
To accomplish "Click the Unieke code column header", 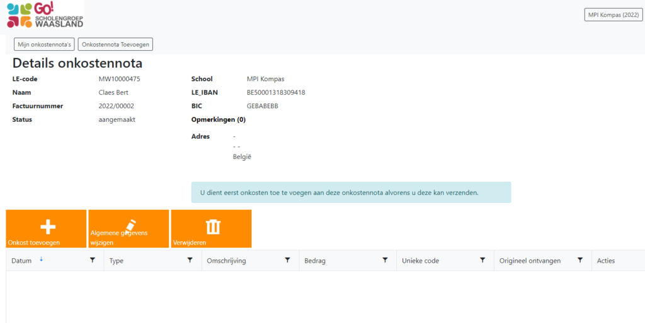I will click(420, 261).
